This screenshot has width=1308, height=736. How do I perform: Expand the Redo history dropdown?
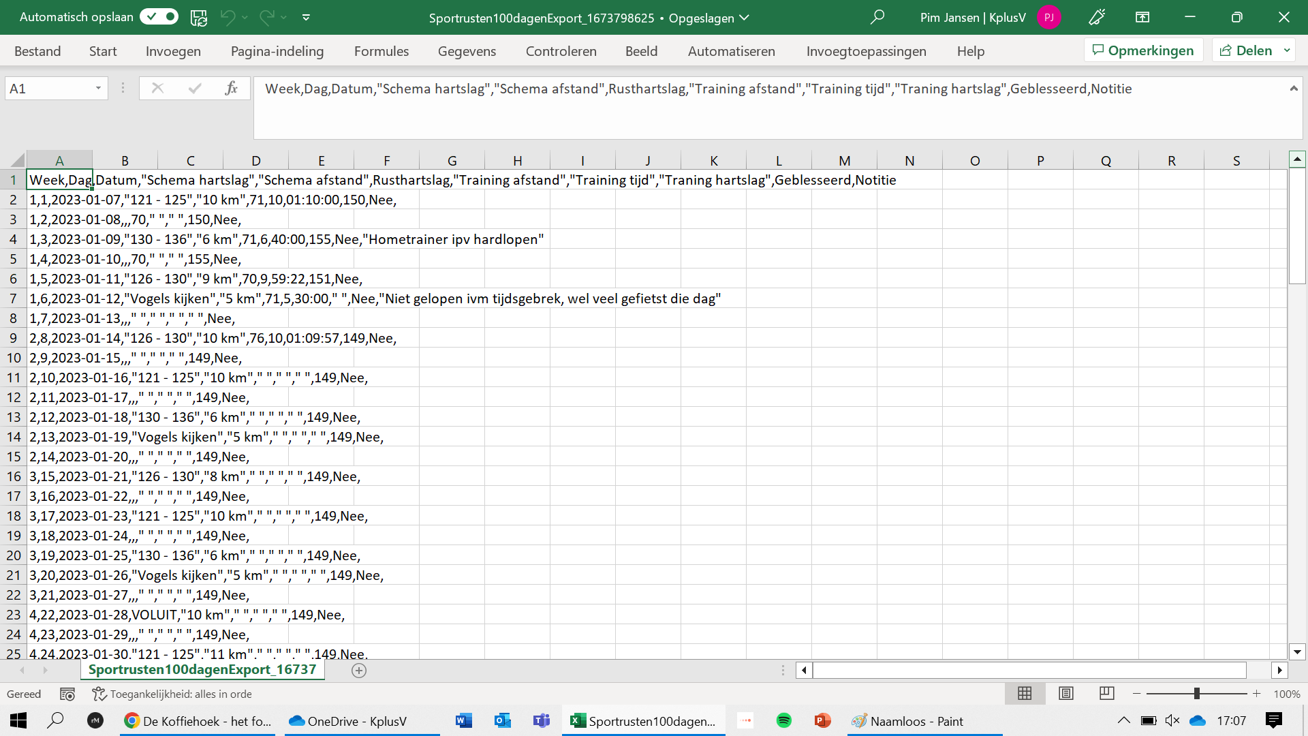pyautogui.click(x=284, y=18)
